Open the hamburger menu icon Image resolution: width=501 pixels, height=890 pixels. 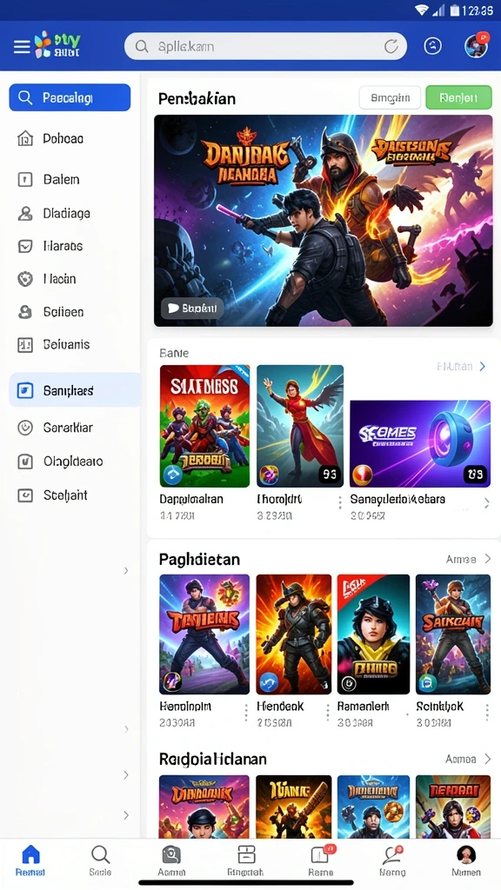coord(22,47)
